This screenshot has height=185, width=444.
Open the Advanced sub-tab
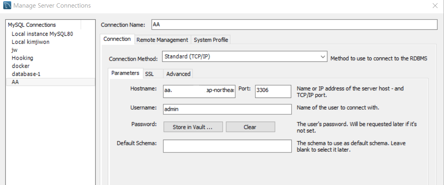click(x=179, y=74)
